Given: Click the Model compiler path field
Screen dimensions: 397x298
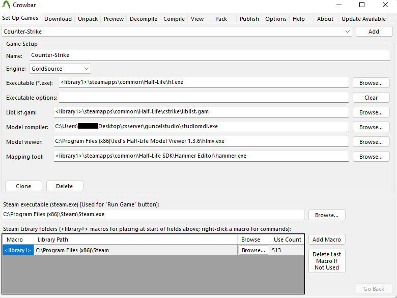Looking at the screenshot, I should pos(201,127).
